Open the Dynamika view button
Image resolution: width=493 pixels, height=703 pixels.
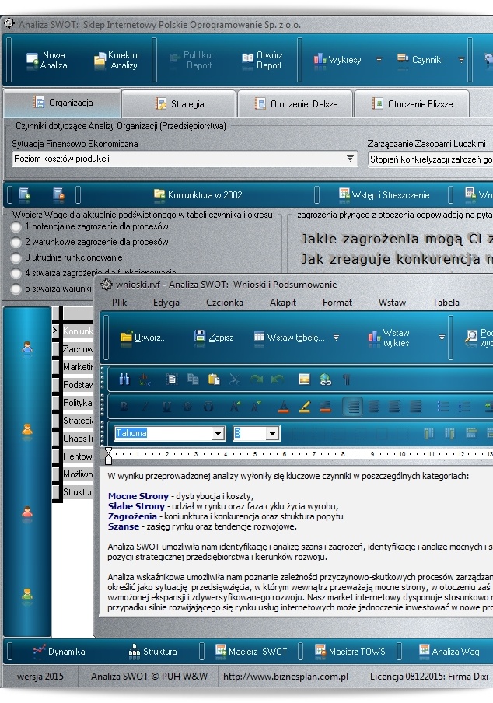(x=59, y=651)
